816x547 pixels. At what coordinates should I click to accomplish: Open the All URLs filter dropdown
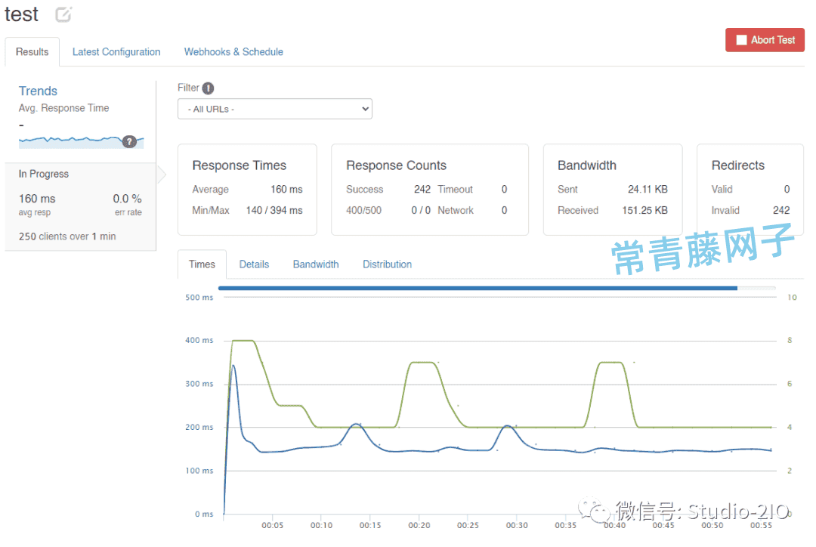coord(275,109)
